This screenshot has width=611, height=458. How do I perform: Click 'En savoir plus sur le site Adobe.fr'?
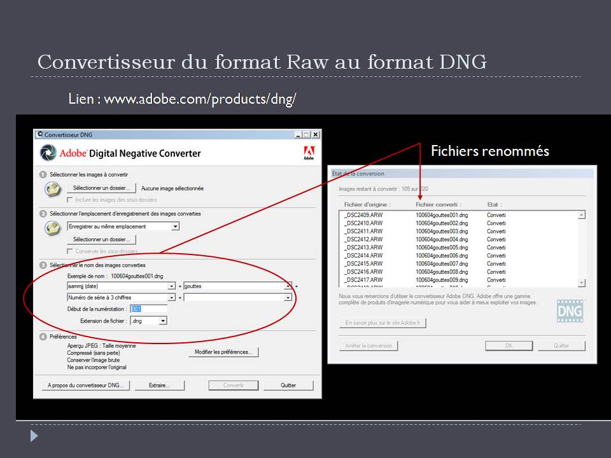pos(383,323)
